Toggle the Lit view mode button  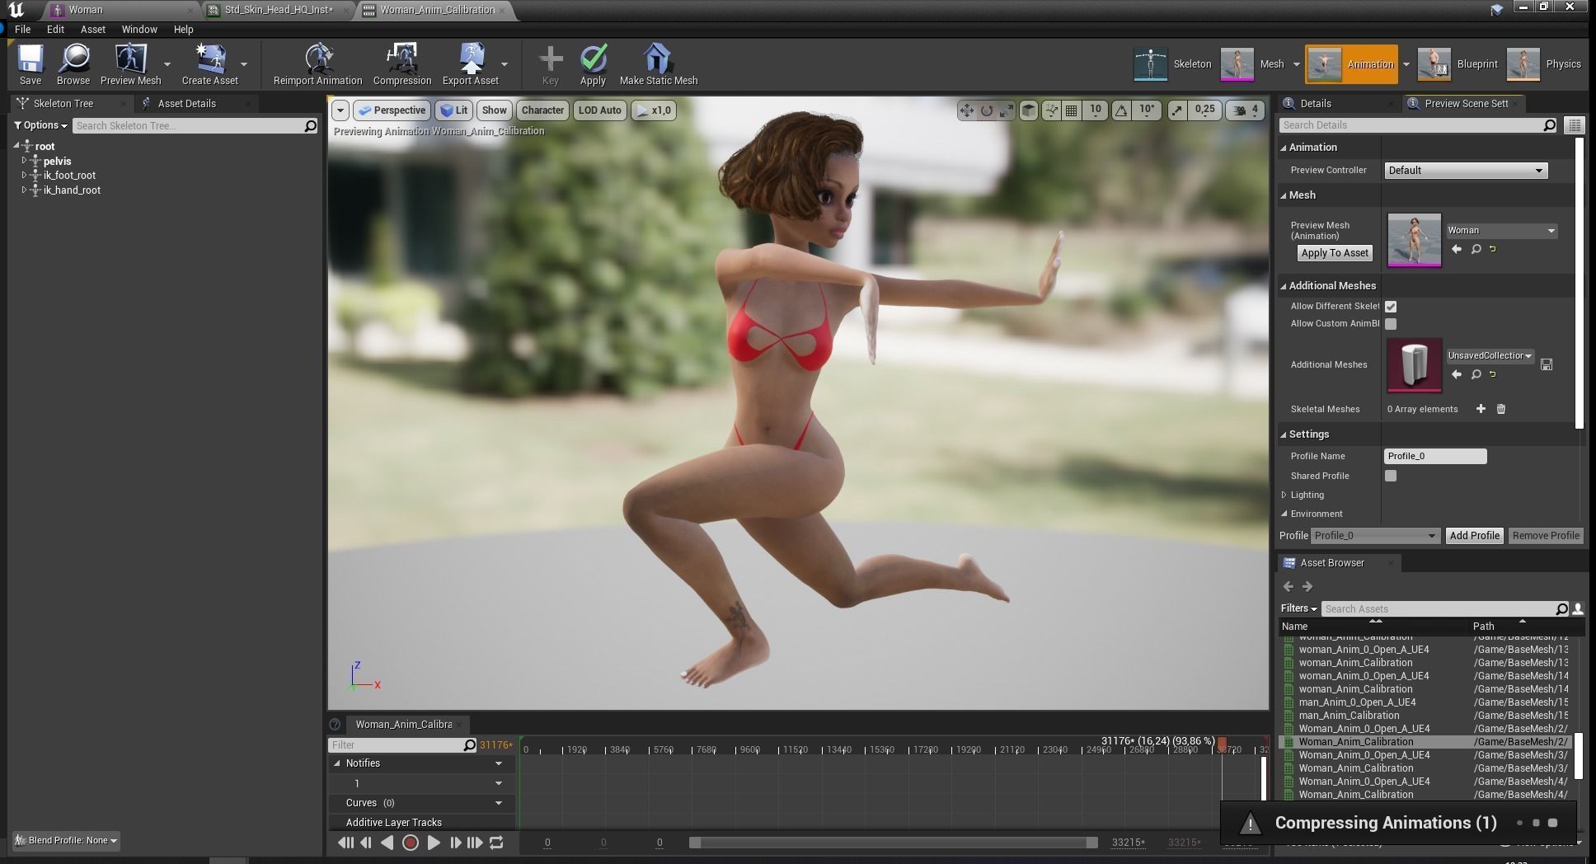pyautogui.click(x=453, y=110)
